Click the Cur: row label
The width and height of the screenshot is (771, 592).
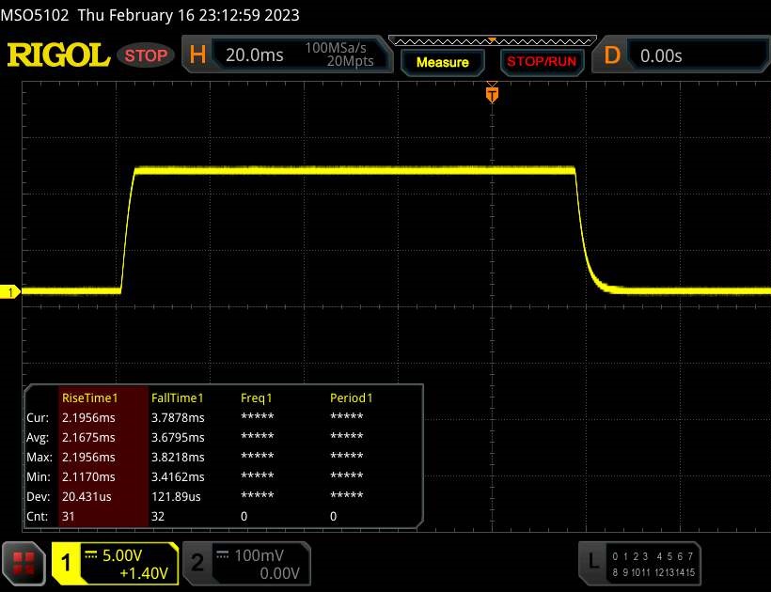coord(38,417)
